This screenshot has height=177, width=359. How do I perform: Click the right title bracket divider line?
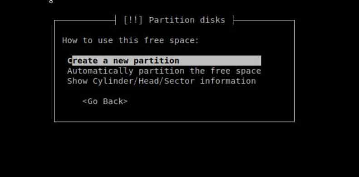(x=233, y=20)
